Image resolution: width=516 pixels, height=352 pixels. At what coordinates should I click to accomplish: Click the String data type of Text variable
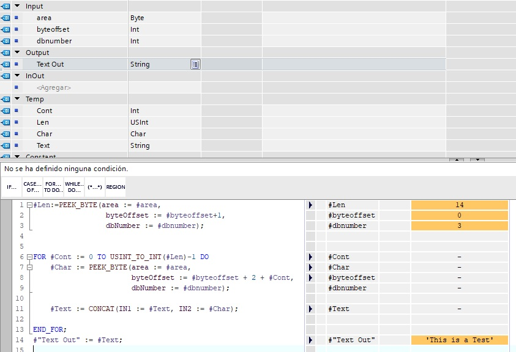pyautogui.click(x=140, y=145)
